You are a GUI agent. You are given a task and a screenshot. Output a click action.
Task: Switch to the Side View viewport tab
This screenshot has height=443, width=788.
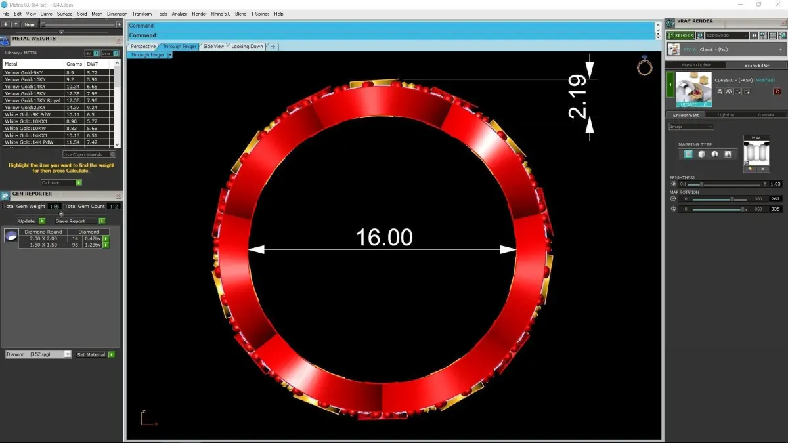pos(213,47)
